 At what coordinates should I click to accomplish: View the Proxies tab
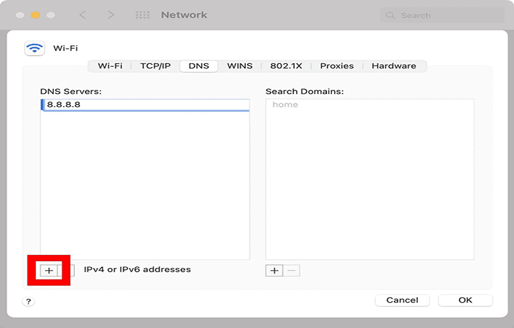click(336, 66)
